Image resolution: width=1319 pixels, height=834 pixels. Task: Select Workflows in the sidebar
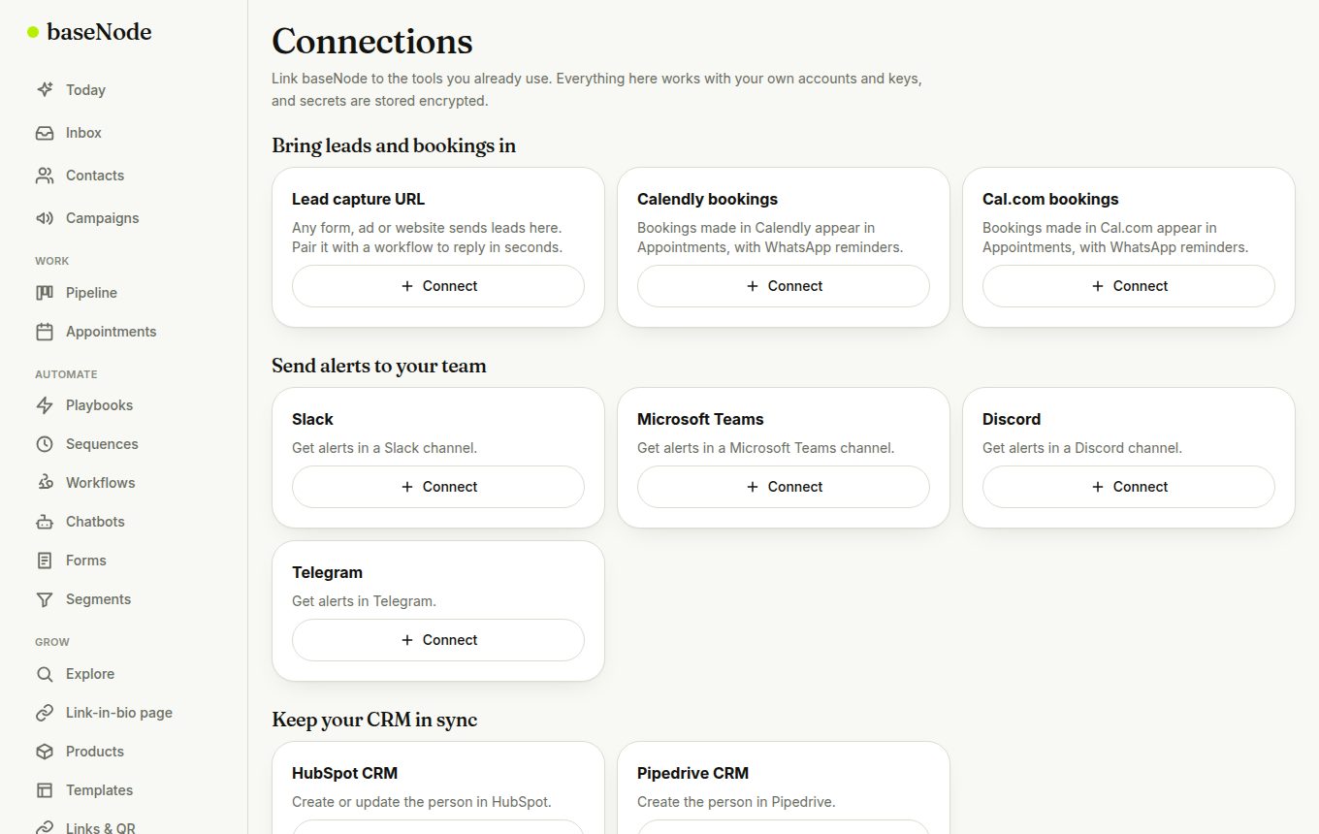point(124,483)
